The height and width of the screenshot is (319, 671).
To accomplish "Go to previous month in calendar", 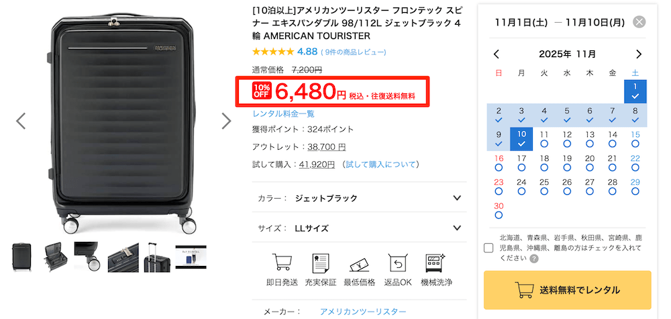I will pyautogui.click(x=497, y=54).
